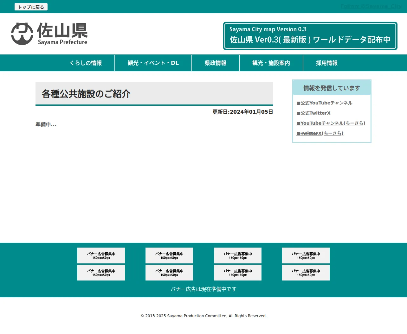Viewport: 407px width, 334px height.
Task: Click the 準備中... text
Action: (46, 124)
